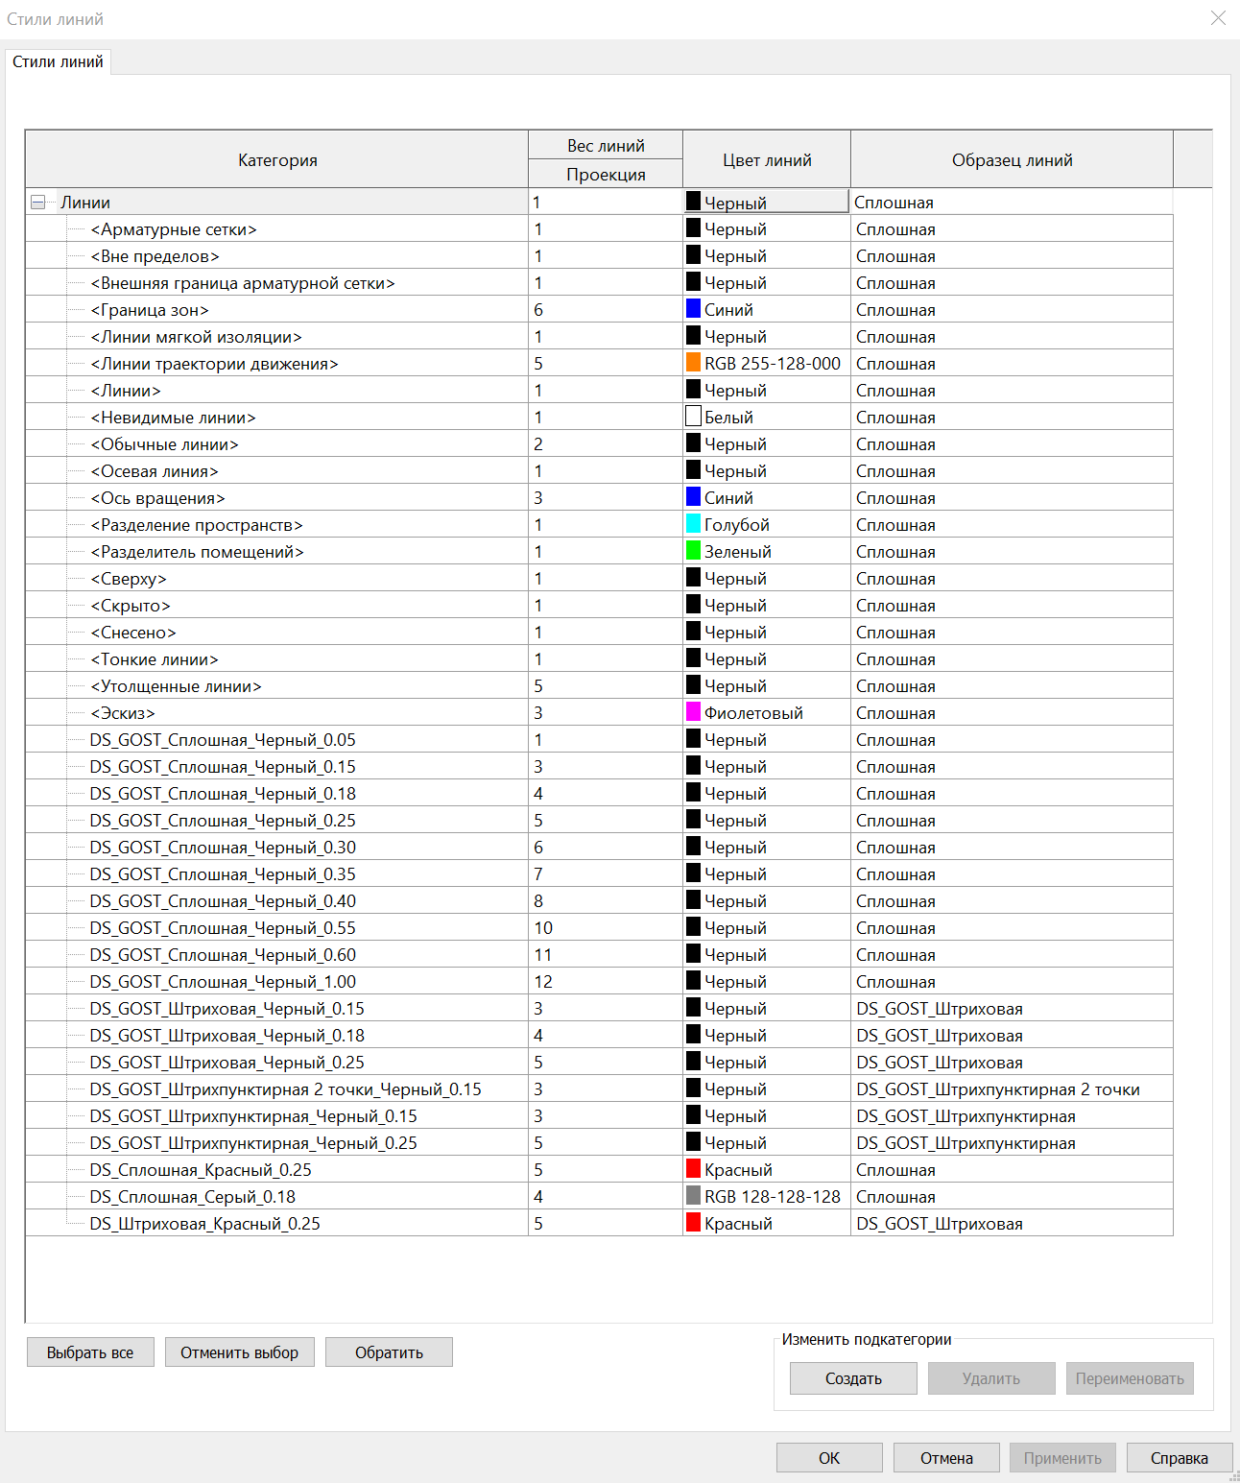Click magenta color swatch for Эскиз
Viewport: 1240px width, 1483px height.
click(x=693, y=712)
